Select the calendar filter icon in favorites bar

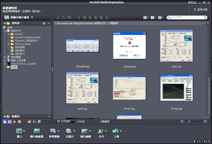(x=29, y=122)
